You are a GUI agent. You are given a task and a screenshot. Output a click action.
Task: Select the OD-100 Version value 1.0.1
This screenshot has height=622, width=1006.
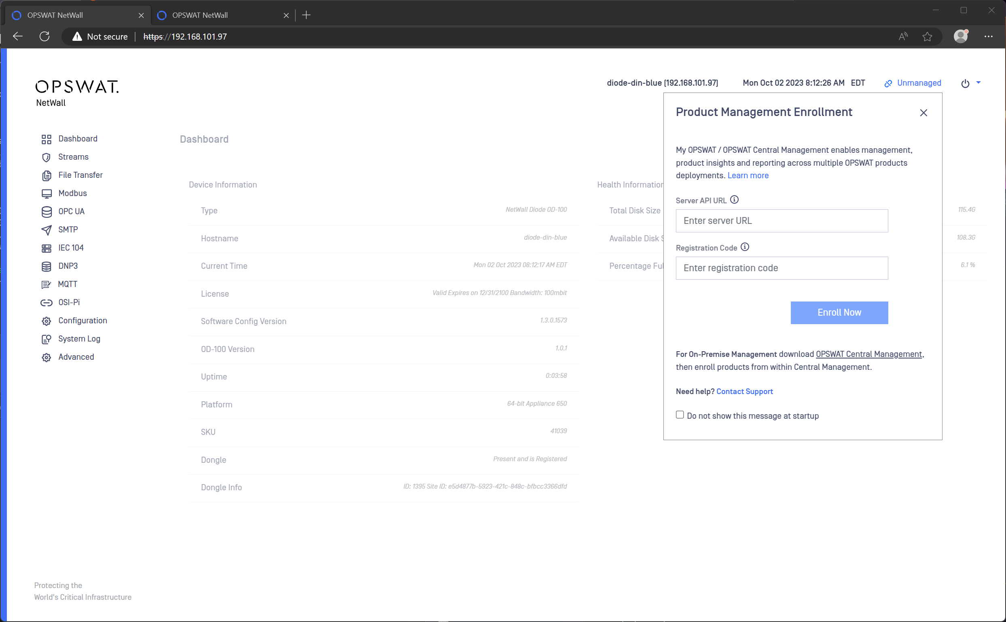[561, 348]
